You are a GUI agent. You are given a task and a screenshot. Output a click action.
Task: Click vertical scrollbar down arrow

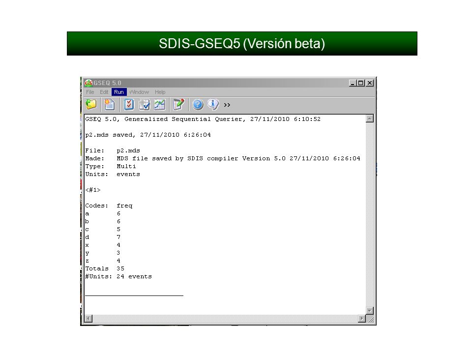[x=370, y=311]
